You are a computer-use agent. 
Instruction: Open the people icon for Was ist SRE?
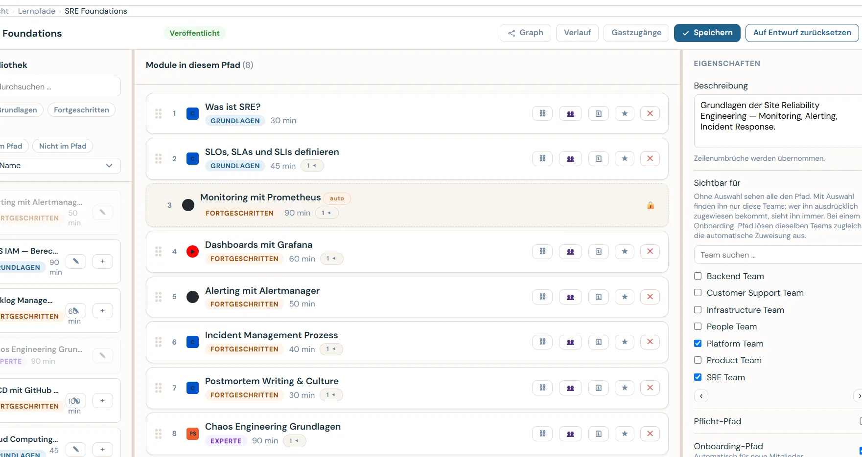570,113
